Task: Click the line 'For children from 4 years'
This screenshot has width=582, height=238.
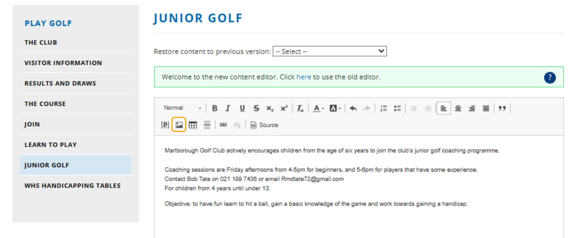Action: tap(217, 188)
